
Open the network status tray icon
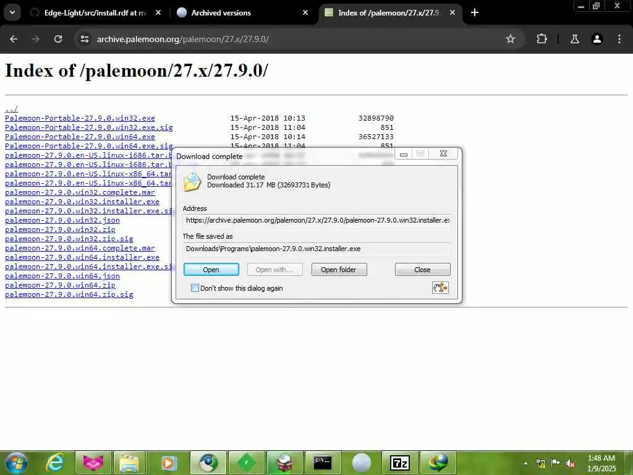(x=540, y=463)
